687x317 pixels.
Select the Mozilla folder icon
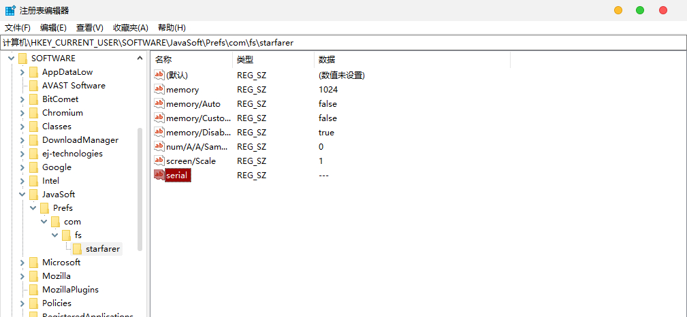[x=34, y=276]
